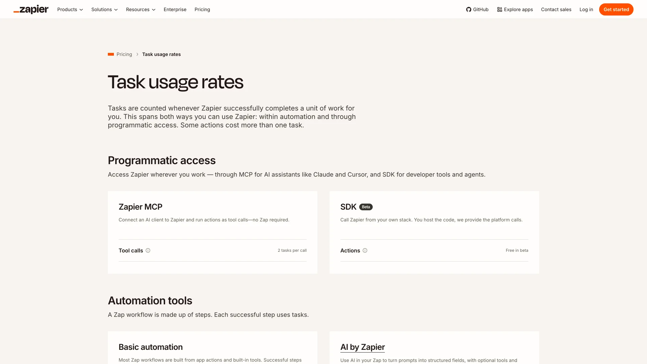
Task: Open the Products dropdown menu
Action: click(x=70, y=9)
